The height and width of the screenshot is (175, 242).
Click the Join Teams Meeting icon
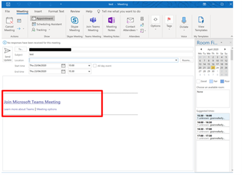[x=93, y=20]
